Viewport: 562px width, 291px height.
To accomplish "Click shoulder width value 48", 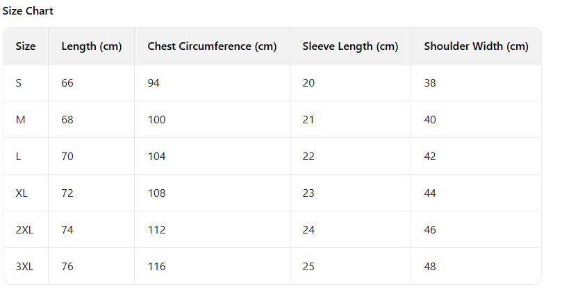I will (430, 267).
